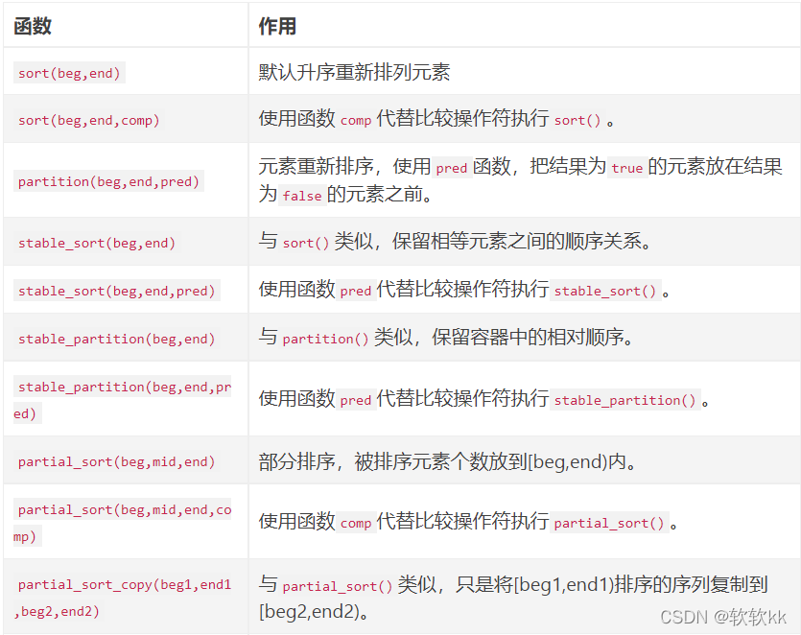This screenshot has height=635, width=801.
Task: Click inline code partition() in the description column
Action: click(325, 339)
